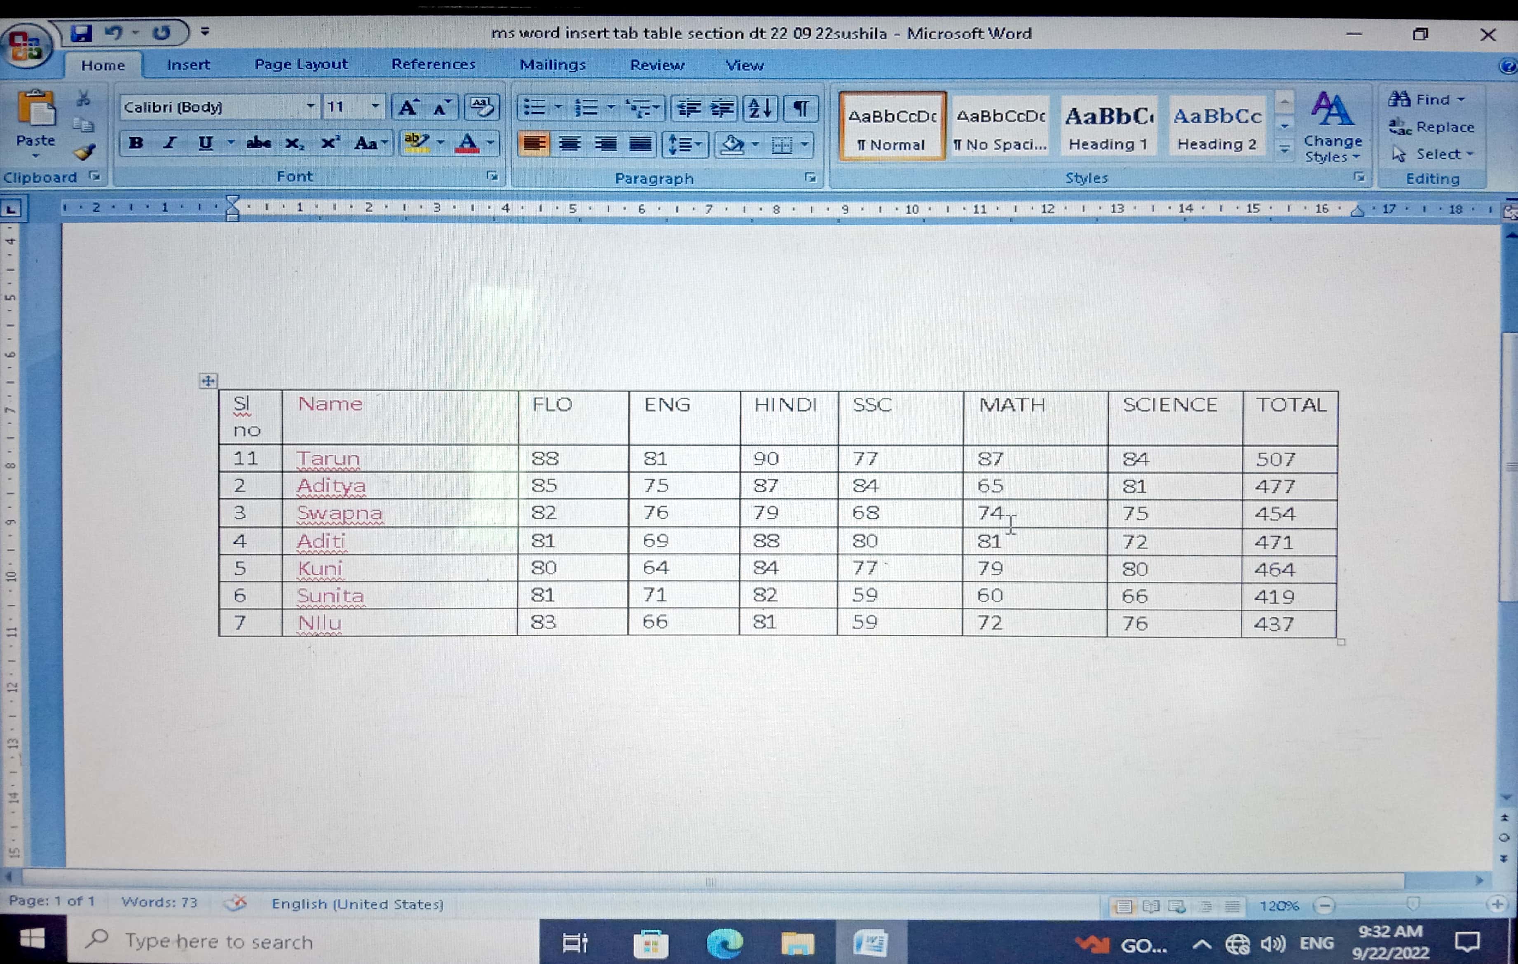Image resolution: width=1518 pixels, height=964 pixels.
Task: Open the Calibri font name dropdown
Action: [310, 106]
